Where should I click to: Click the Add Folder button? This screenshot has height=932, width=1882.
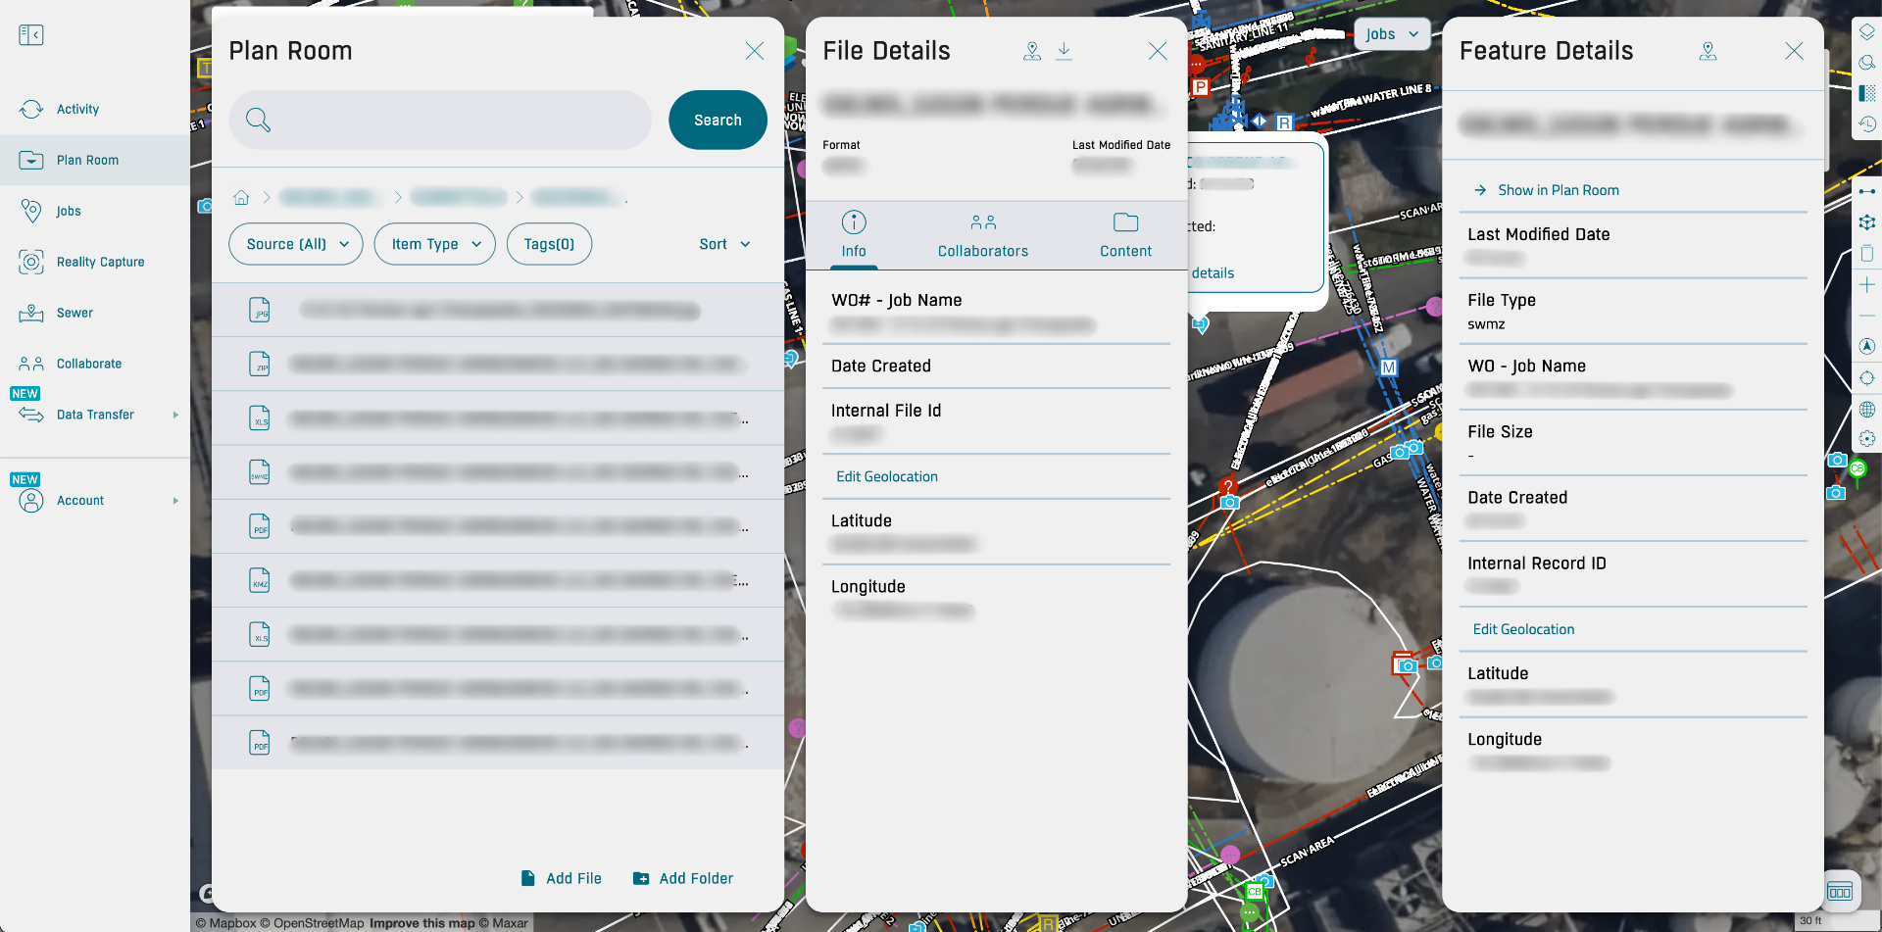683,878
